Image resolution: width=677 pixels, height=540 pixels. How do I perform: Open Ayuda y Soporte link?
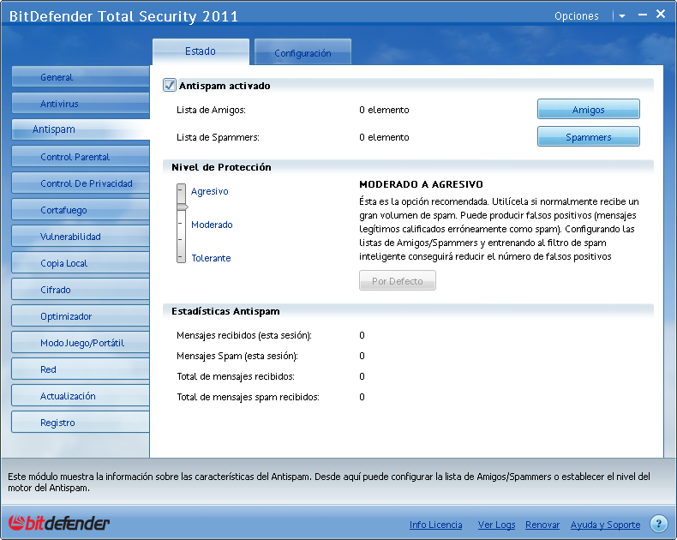[x=605, y=525]
